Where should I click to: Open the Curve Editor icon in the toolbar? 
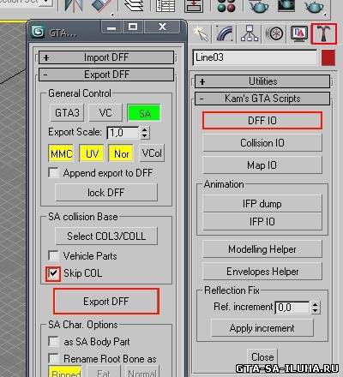(165, 6)
